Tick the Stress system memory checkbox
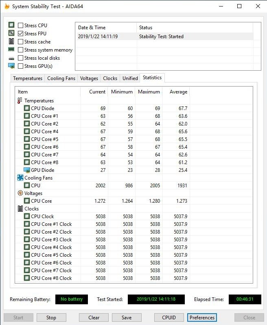The height and width of the screenshot is (325, 267). pos(21,50)
